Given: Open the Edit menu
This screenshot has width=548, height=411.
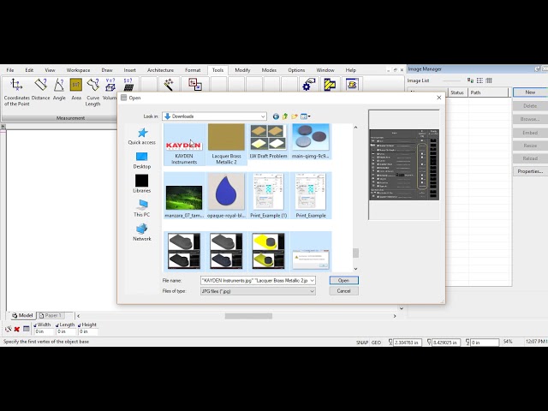Looking at the screenshot, I should 29,70.
